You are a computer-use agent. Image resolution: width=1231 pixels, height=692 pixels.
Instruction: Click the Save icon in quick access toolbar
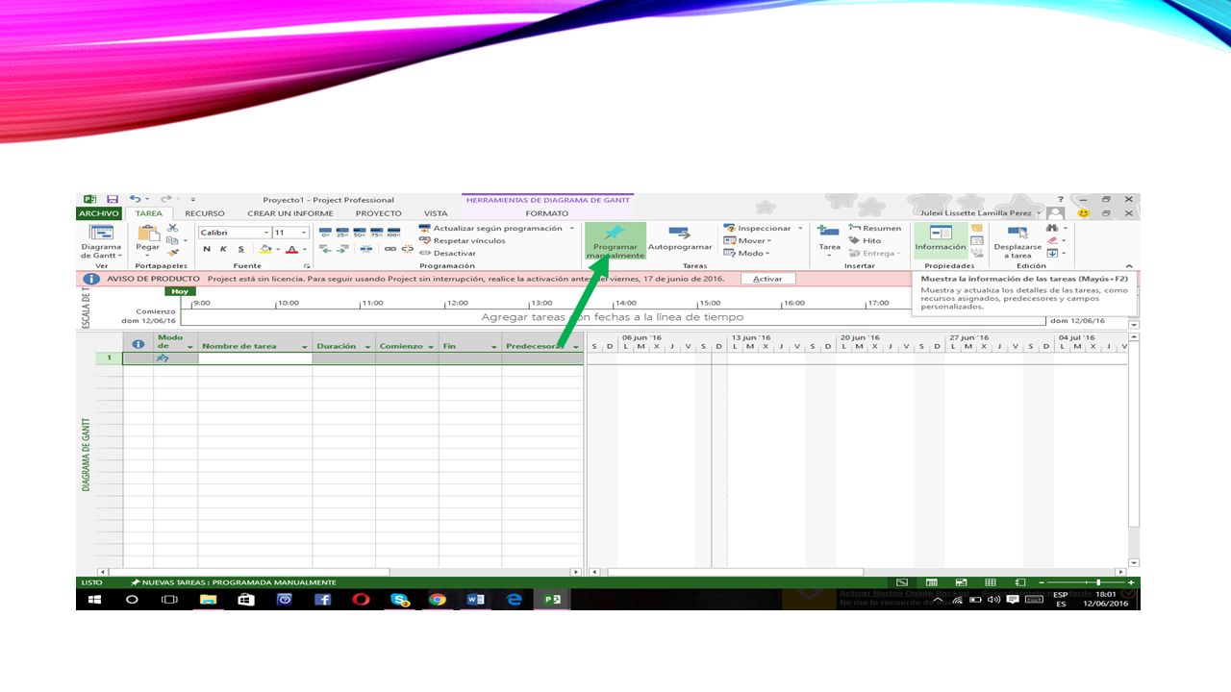[x=113, y=199]
